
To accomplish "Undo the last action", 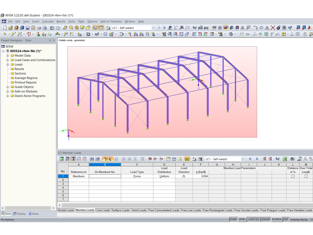I will click(52, 28).
